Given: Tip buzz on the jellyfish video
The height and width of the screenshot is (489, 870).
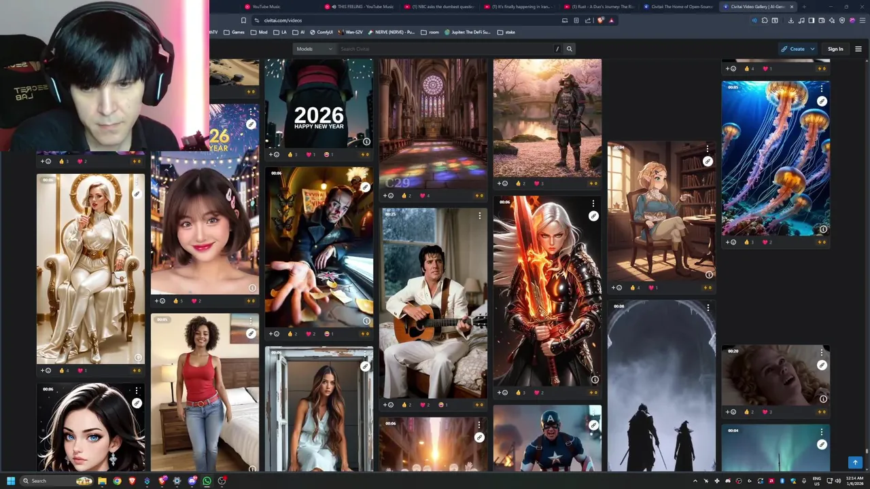Looking at the screenshot, I should pyautogui.click(x=822, y=242).
